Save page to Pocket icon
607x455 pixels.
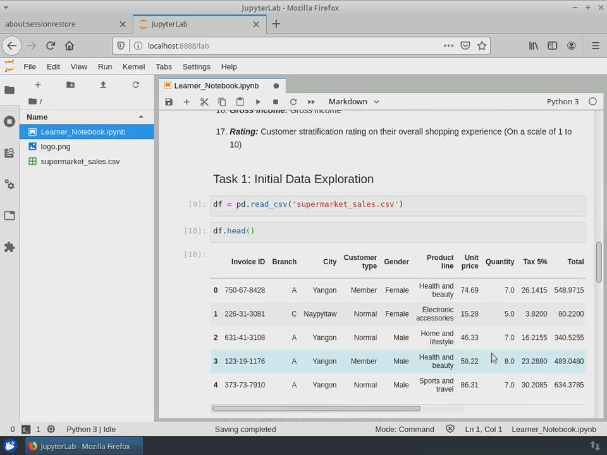click(x=465, y=45)
